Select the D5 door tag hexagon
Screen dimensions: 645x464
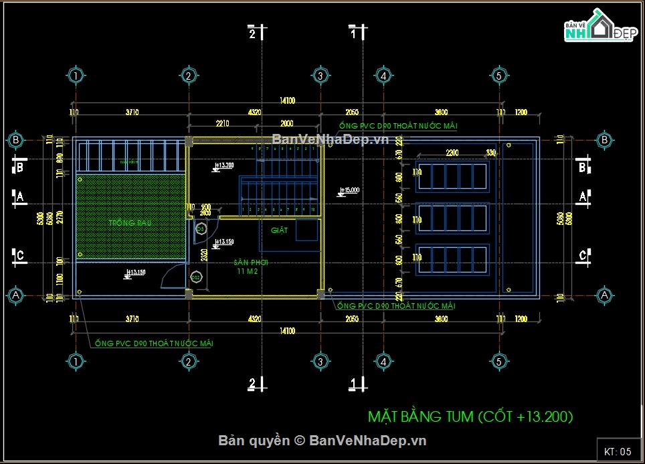click(201, 228)
